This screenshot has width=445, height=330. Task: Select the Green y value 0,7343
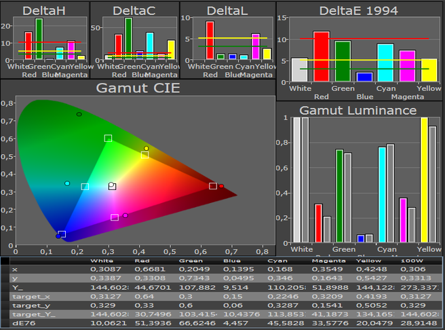coord(195,278)
